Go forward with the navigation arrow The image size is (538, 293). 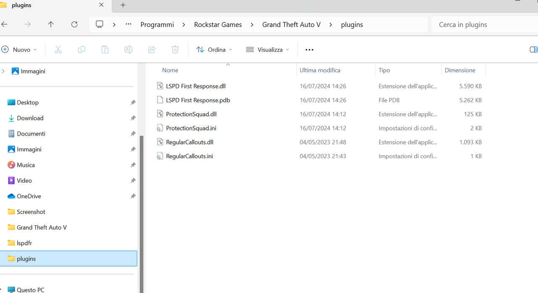(x=28, y=24)
